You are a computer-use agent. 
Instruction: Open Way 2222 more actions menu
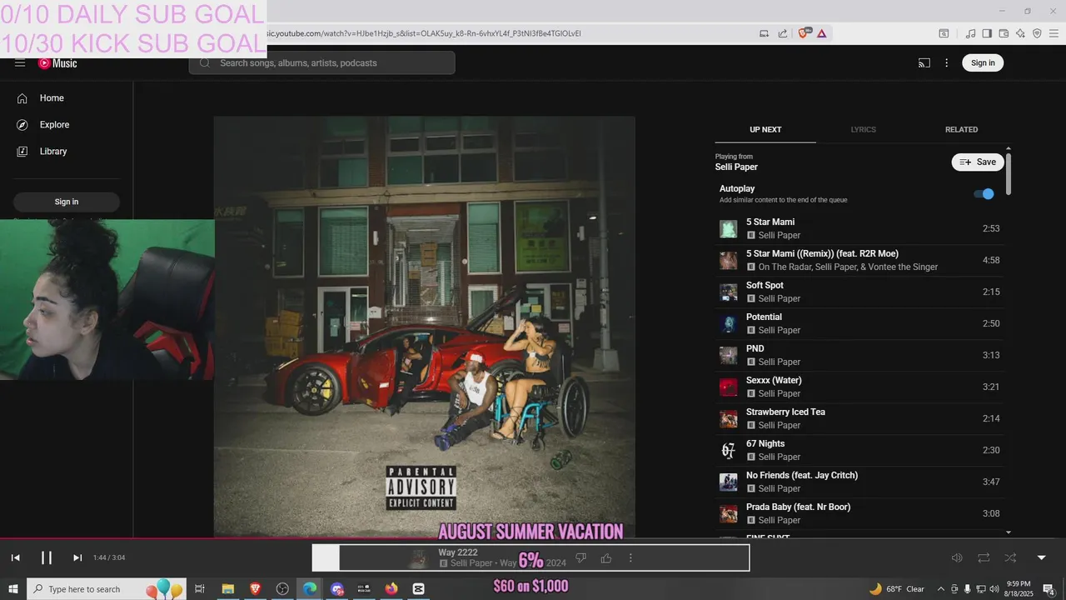(x=630, y=558)
